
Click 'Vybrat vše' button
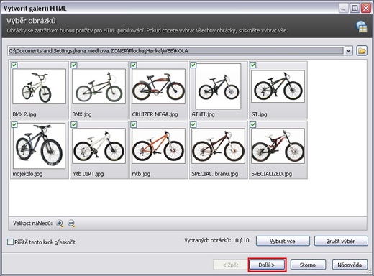[283, 241]
